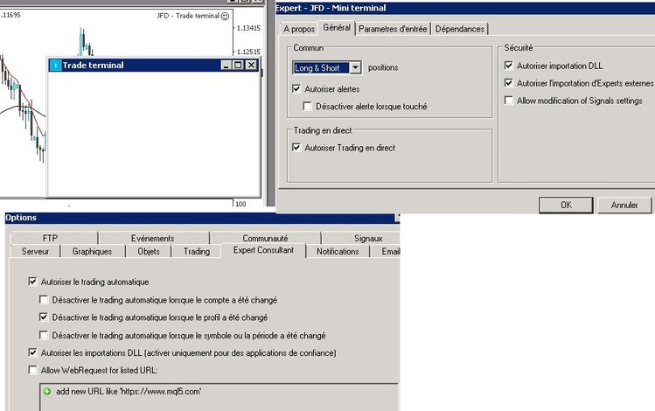Uncheck Autoriser importation DLL in Sécurité
Image resolution: width=655 pixels, height=411 pixels.
point(508,66)
